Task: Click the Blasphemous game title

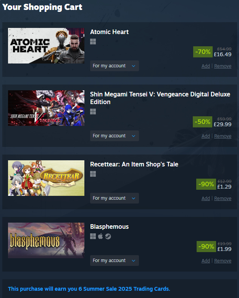Action: [110, 226]
